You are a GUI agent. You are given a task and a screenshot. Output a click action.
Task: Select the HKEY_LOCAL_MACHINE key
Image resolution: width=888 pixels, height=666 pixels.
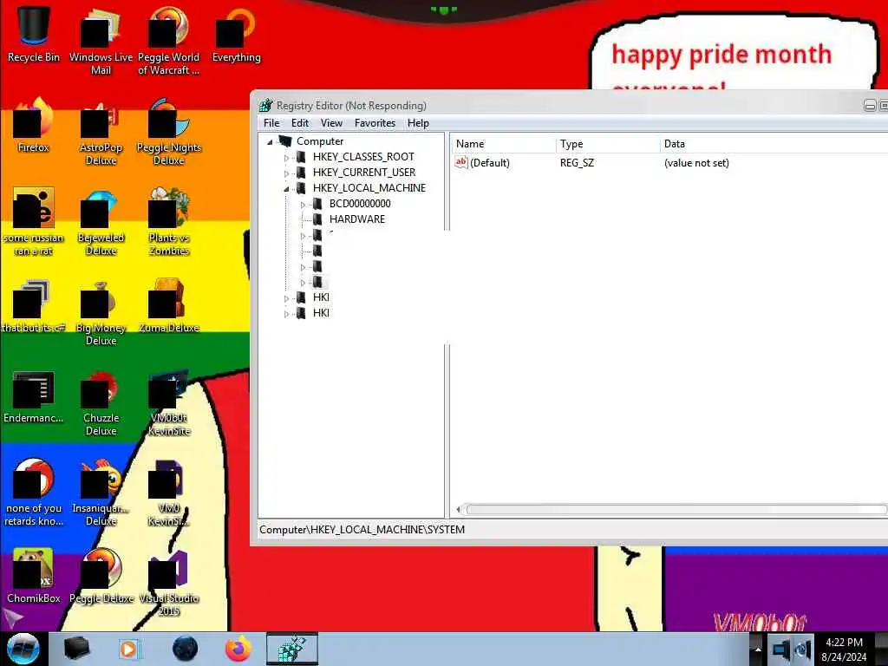[369, 188]
